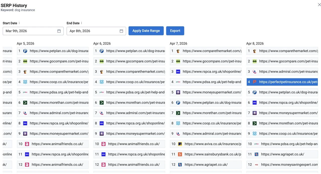The height and width of the screenshot is (174, 321).
Task: Click the Apr 6, 2026 column header
Action: (102, 43)
